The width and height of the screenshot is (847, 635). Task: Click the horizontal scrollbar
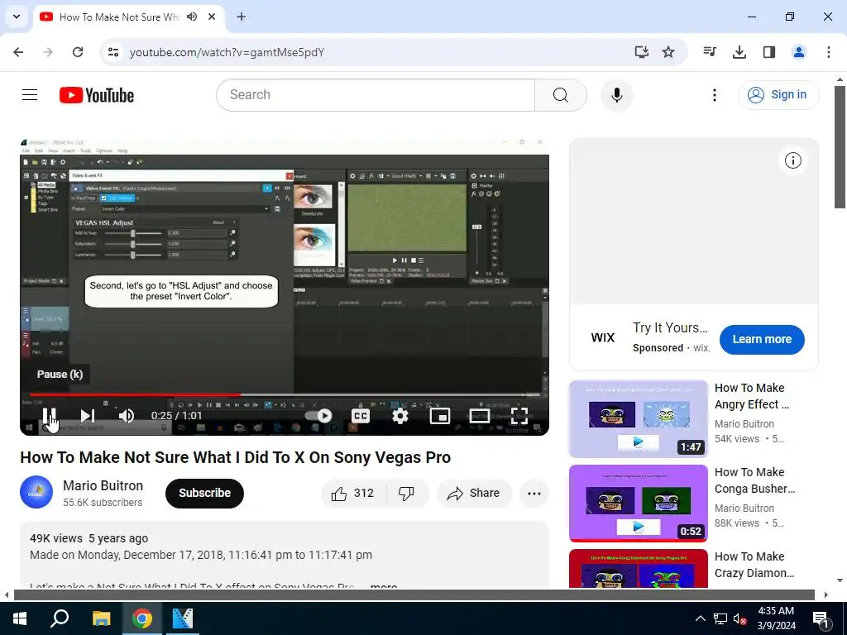pos(415,595)
